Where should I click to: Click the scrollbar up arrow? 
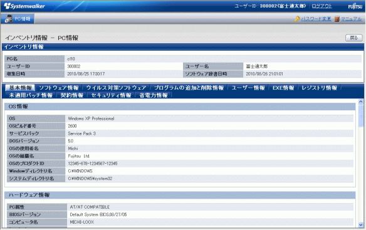pos(360,102)
